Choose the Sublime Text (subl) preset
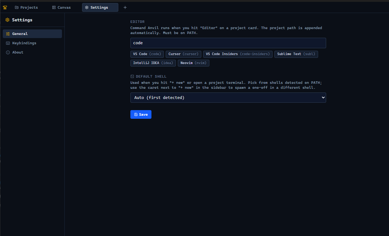The width and height of the screenshot is (389, 236). point(296,54)
